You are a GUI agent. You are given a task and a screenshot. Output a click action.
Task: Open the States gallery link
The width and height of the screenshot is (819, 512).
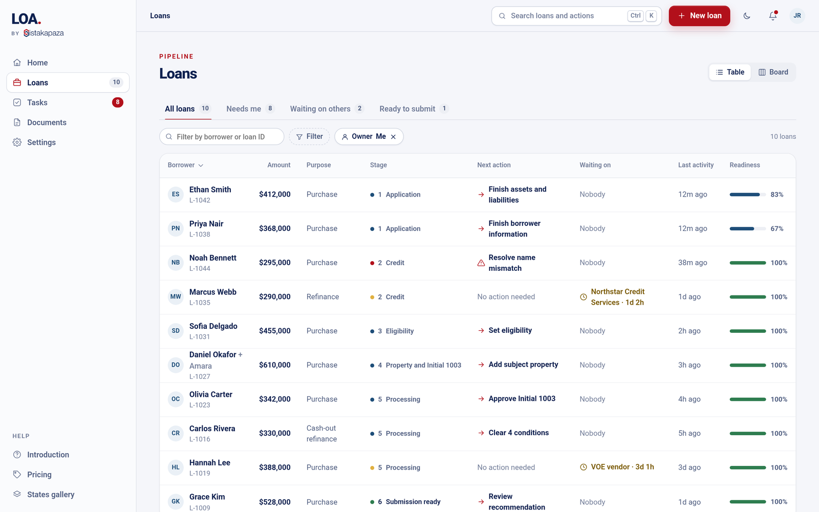click(68, 495)
